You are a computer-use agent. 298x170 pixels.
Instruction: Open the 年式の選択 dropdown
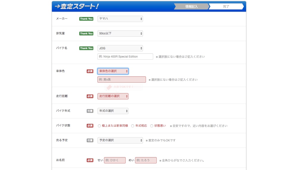(113, 111)
